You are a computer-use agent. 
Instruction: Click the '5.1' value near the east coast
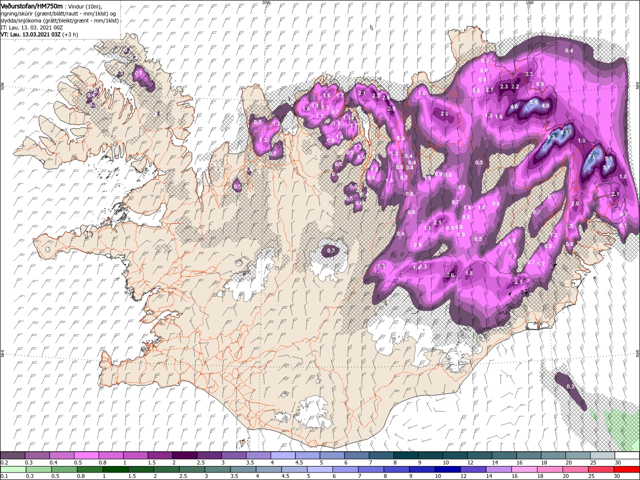(607, 167)
